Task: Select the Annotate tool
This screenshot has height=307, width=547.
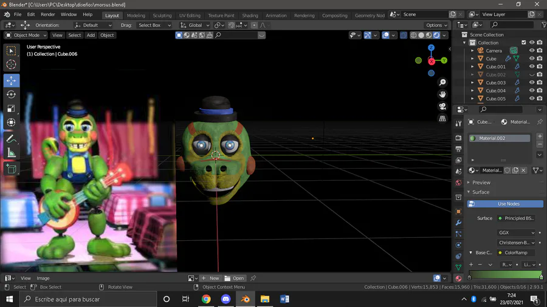Action: tap(11, 139)
